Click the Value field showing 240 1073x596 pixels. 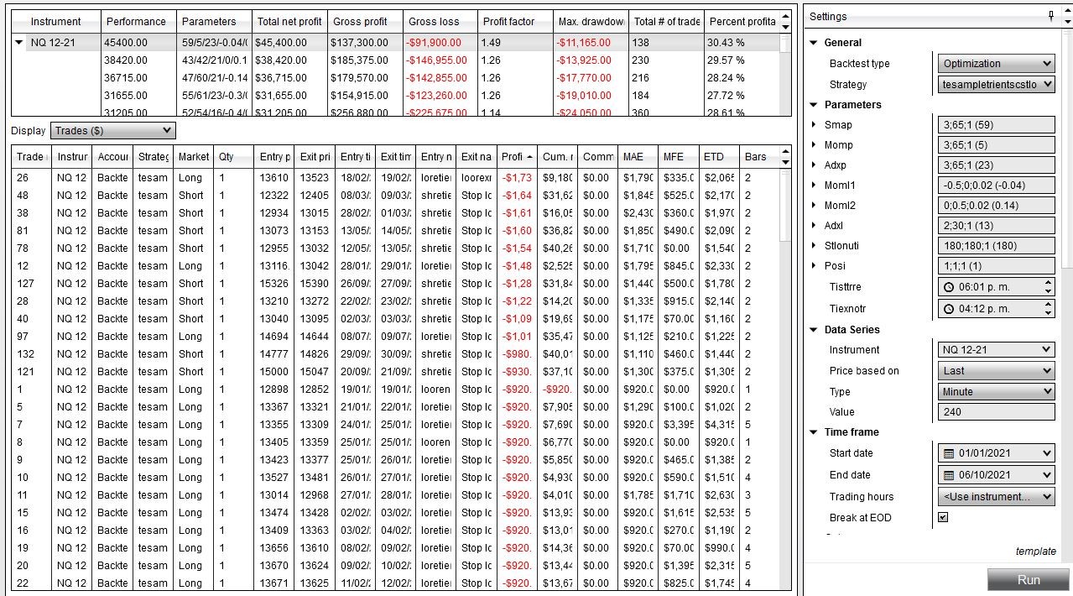(996, 412)
